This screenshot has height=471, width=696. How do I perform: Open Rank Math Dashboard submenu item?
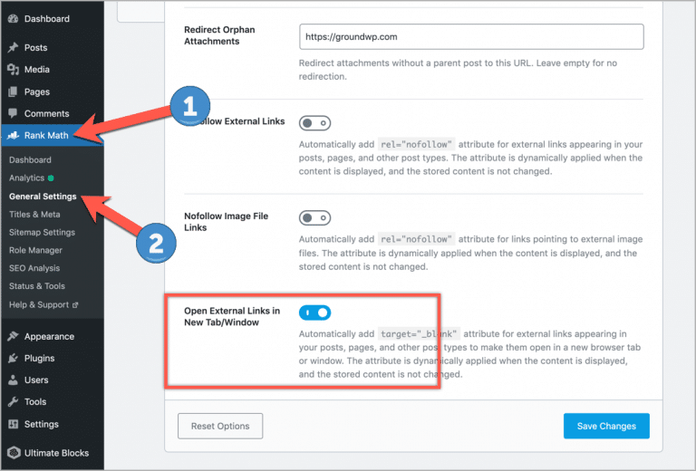tap(30, 159)
